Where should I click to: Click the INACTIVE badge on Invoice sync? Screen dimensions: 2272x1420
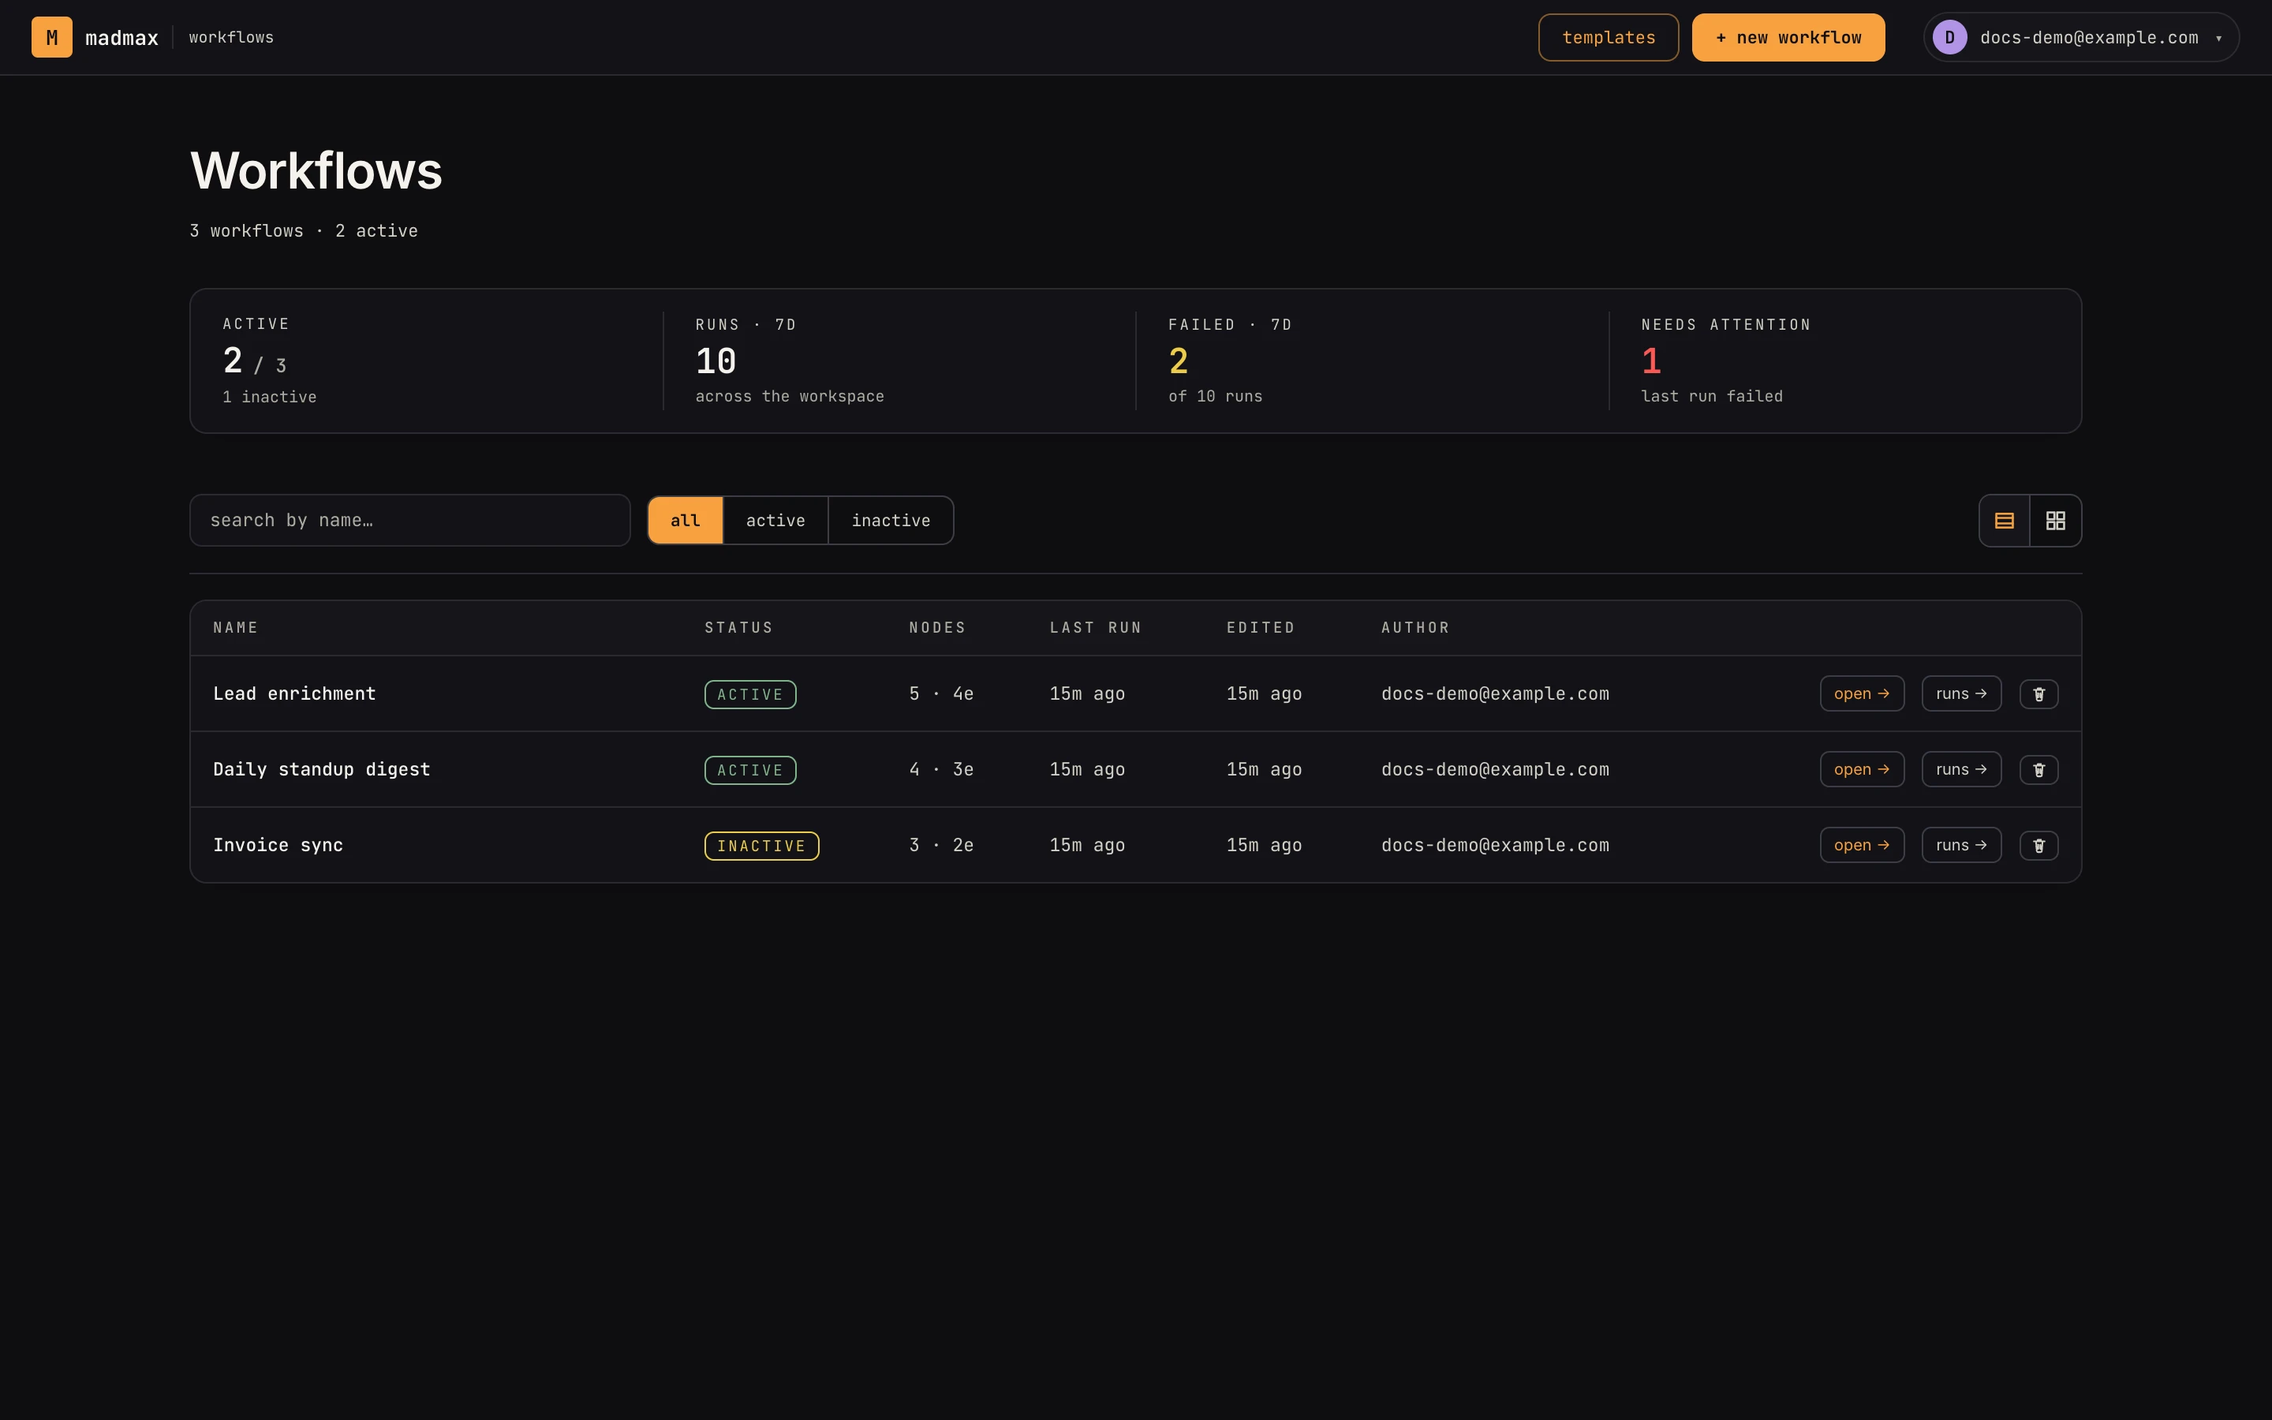click(x=761, y=846)
